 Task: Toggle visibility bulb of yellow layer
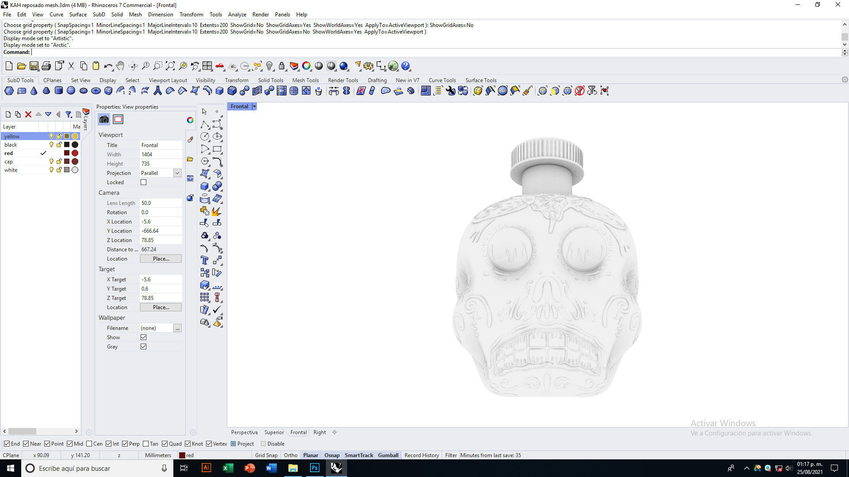pyautogui.click(x=51, y=136)
